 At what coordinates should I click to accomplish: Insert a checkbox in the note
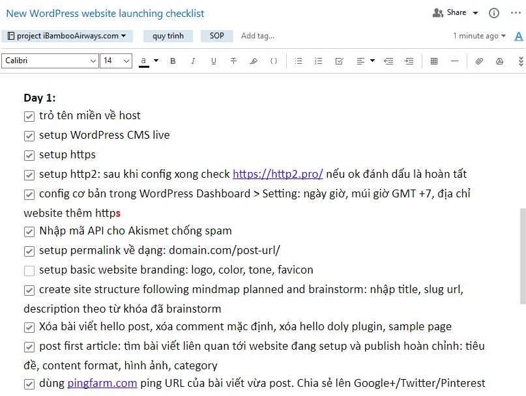[x=339, y=61]
